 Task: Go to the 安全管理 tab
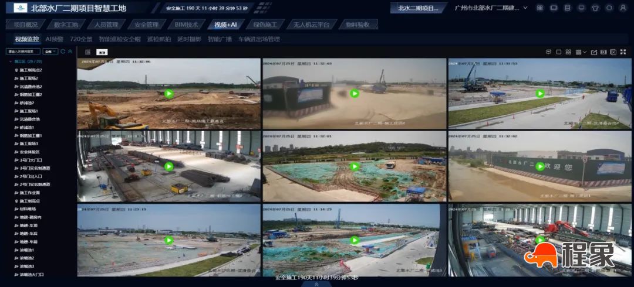[147, 25]
